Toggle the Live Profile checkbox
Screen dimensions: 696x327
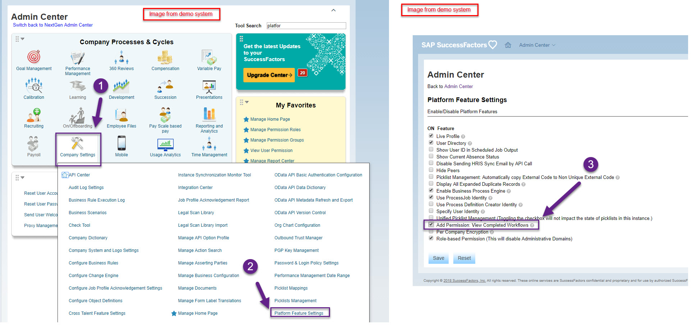click(431, 136)
